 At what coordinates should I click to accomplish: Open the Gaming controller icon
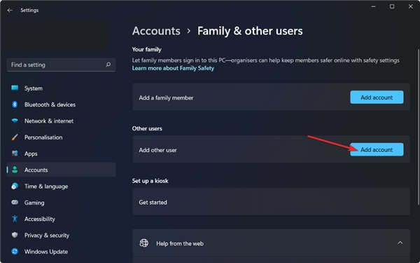coord(15,203)
